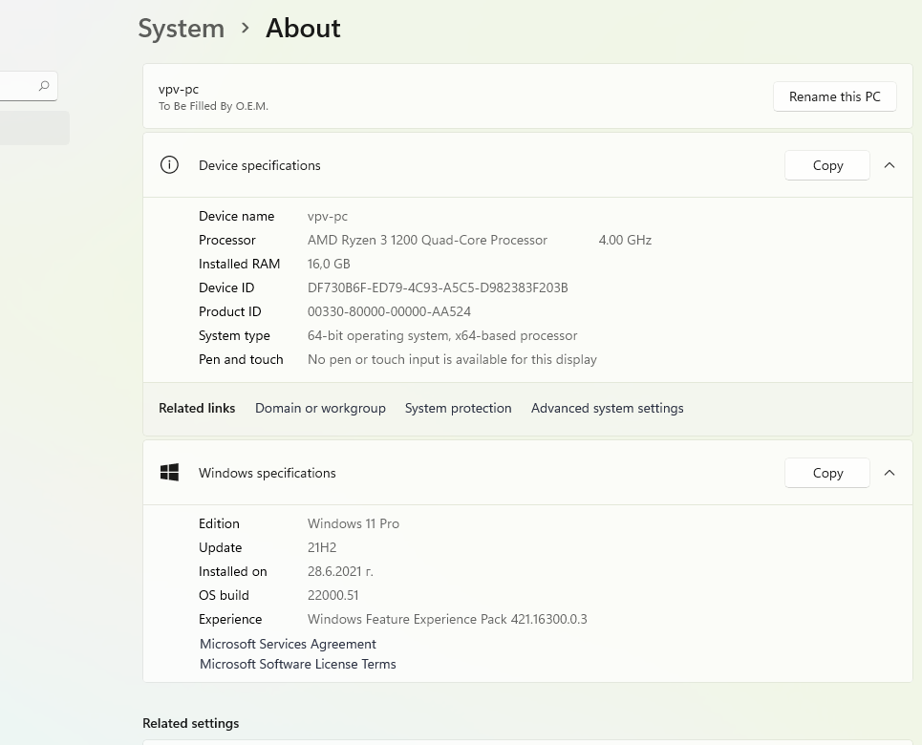This screenshot has height=745, width=922.
Task: Click 'To Be Filled By O.E.M.' text
Action: point(213,106)
